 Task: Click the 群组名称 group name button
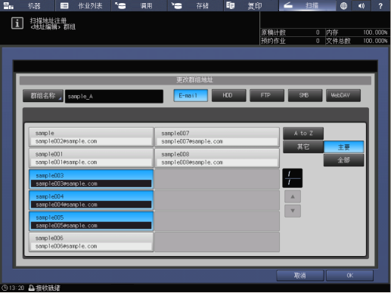pos(43,96)
